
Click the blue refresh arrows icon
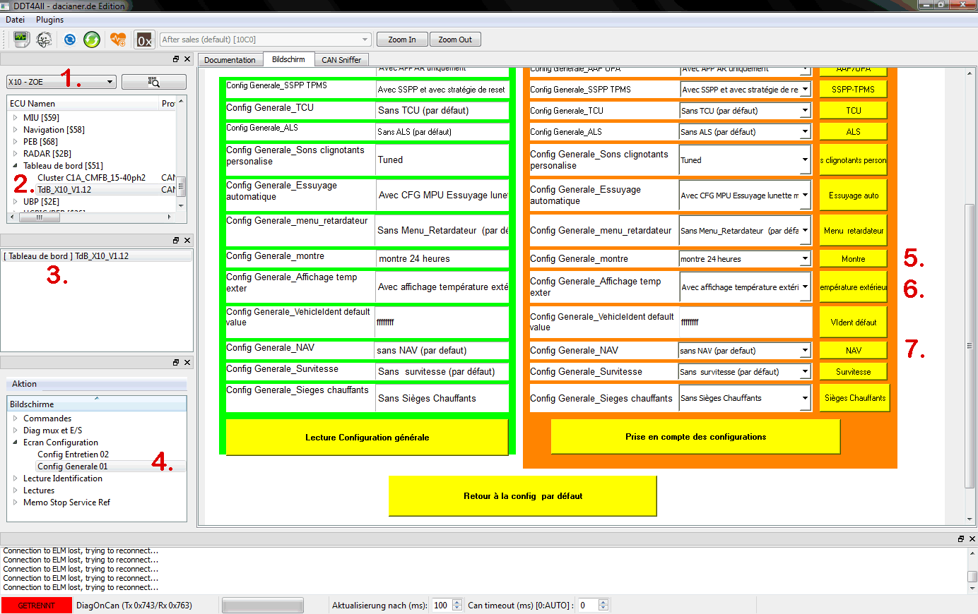[69, 40]
